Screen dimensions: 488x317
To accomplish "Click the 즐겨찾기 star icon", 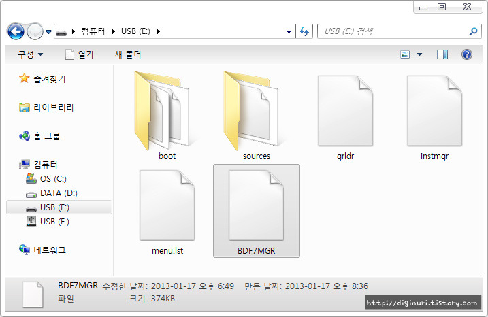I will point(24,79).
